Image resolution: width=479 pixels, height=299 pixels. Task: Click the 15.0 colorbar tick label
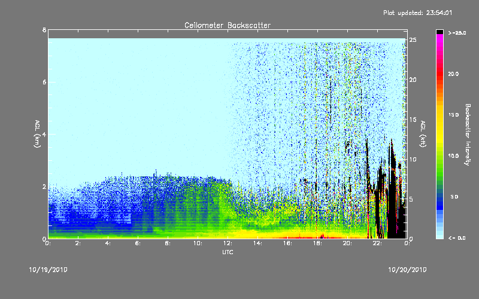(453, 115)
